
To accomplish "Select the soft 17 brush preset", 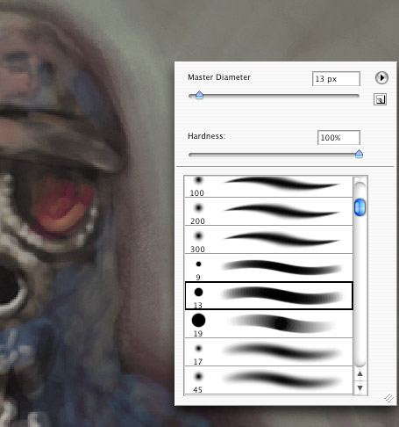I will coord(268,351).
